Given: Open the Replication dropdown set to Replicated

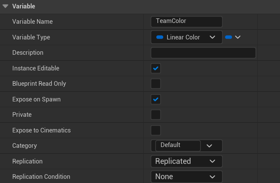Looking at the screenshot, I should (187, 161).
